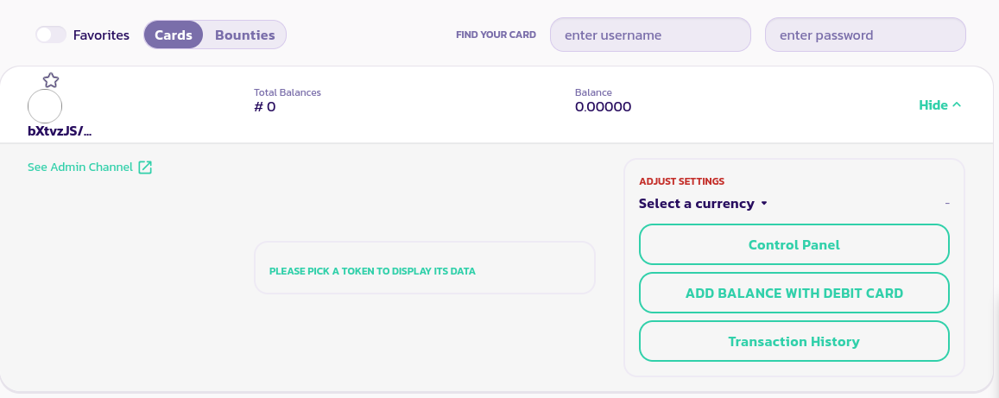This screenshot has height=398, width=999.
Task: Open the Select a currency dropdown
Action: (697, 204)
